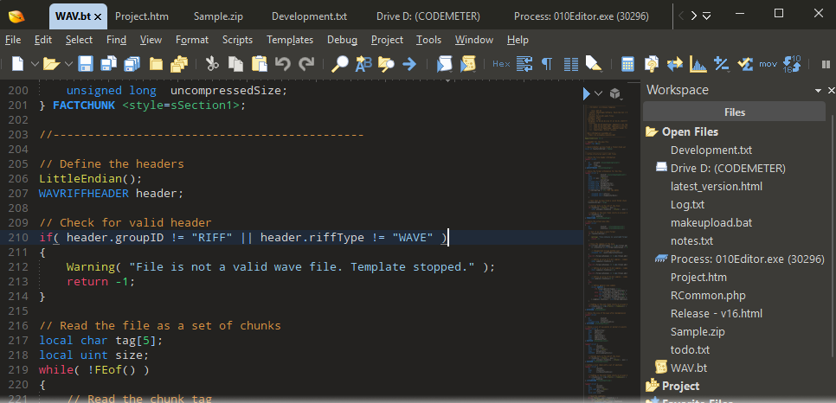Viewport: 836px width, 403px height.
Task: Run template with blue play arrow
Action: click(x=586, y=93)
